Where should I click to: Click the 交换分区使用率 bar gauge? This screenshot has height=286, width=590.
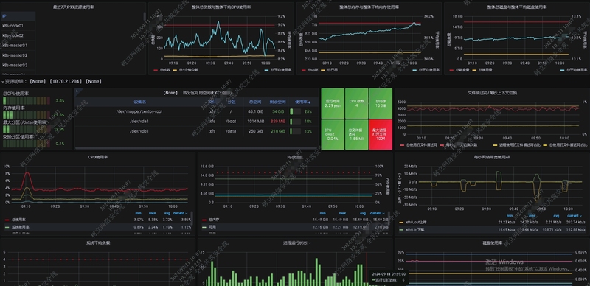[x=27, y=144]
